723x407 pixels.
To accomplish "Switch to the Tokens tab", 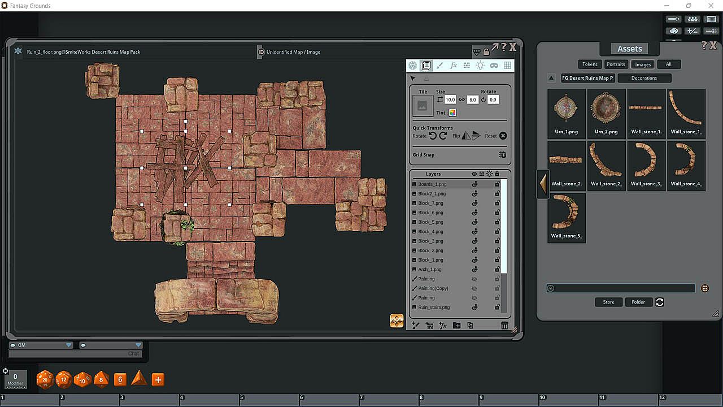I will pyautogui.click(x=590, y=64).
